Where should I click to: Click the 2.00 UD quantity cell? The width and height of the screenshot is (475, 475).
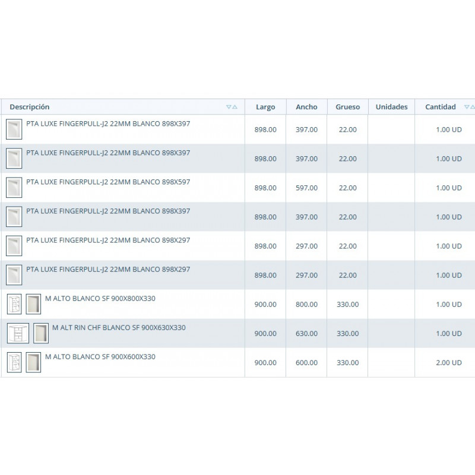pos(449,363)
